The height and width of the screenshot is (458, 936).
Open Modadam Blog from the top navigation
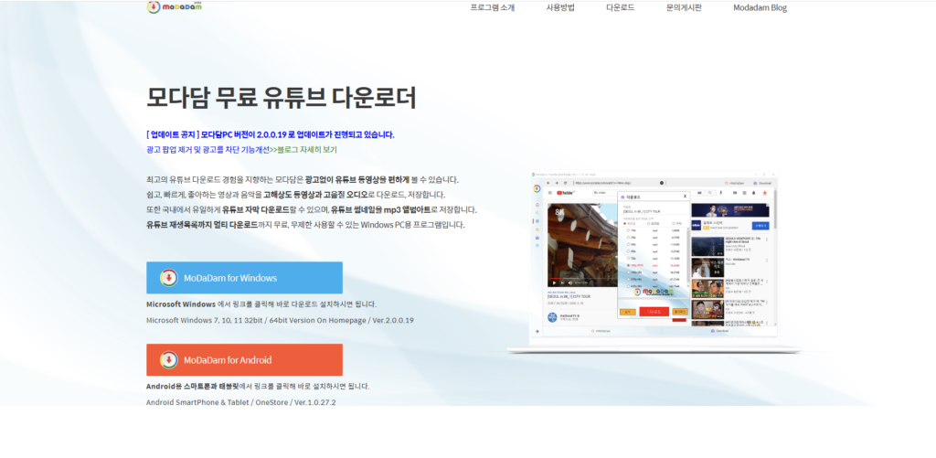click(760, 7)
